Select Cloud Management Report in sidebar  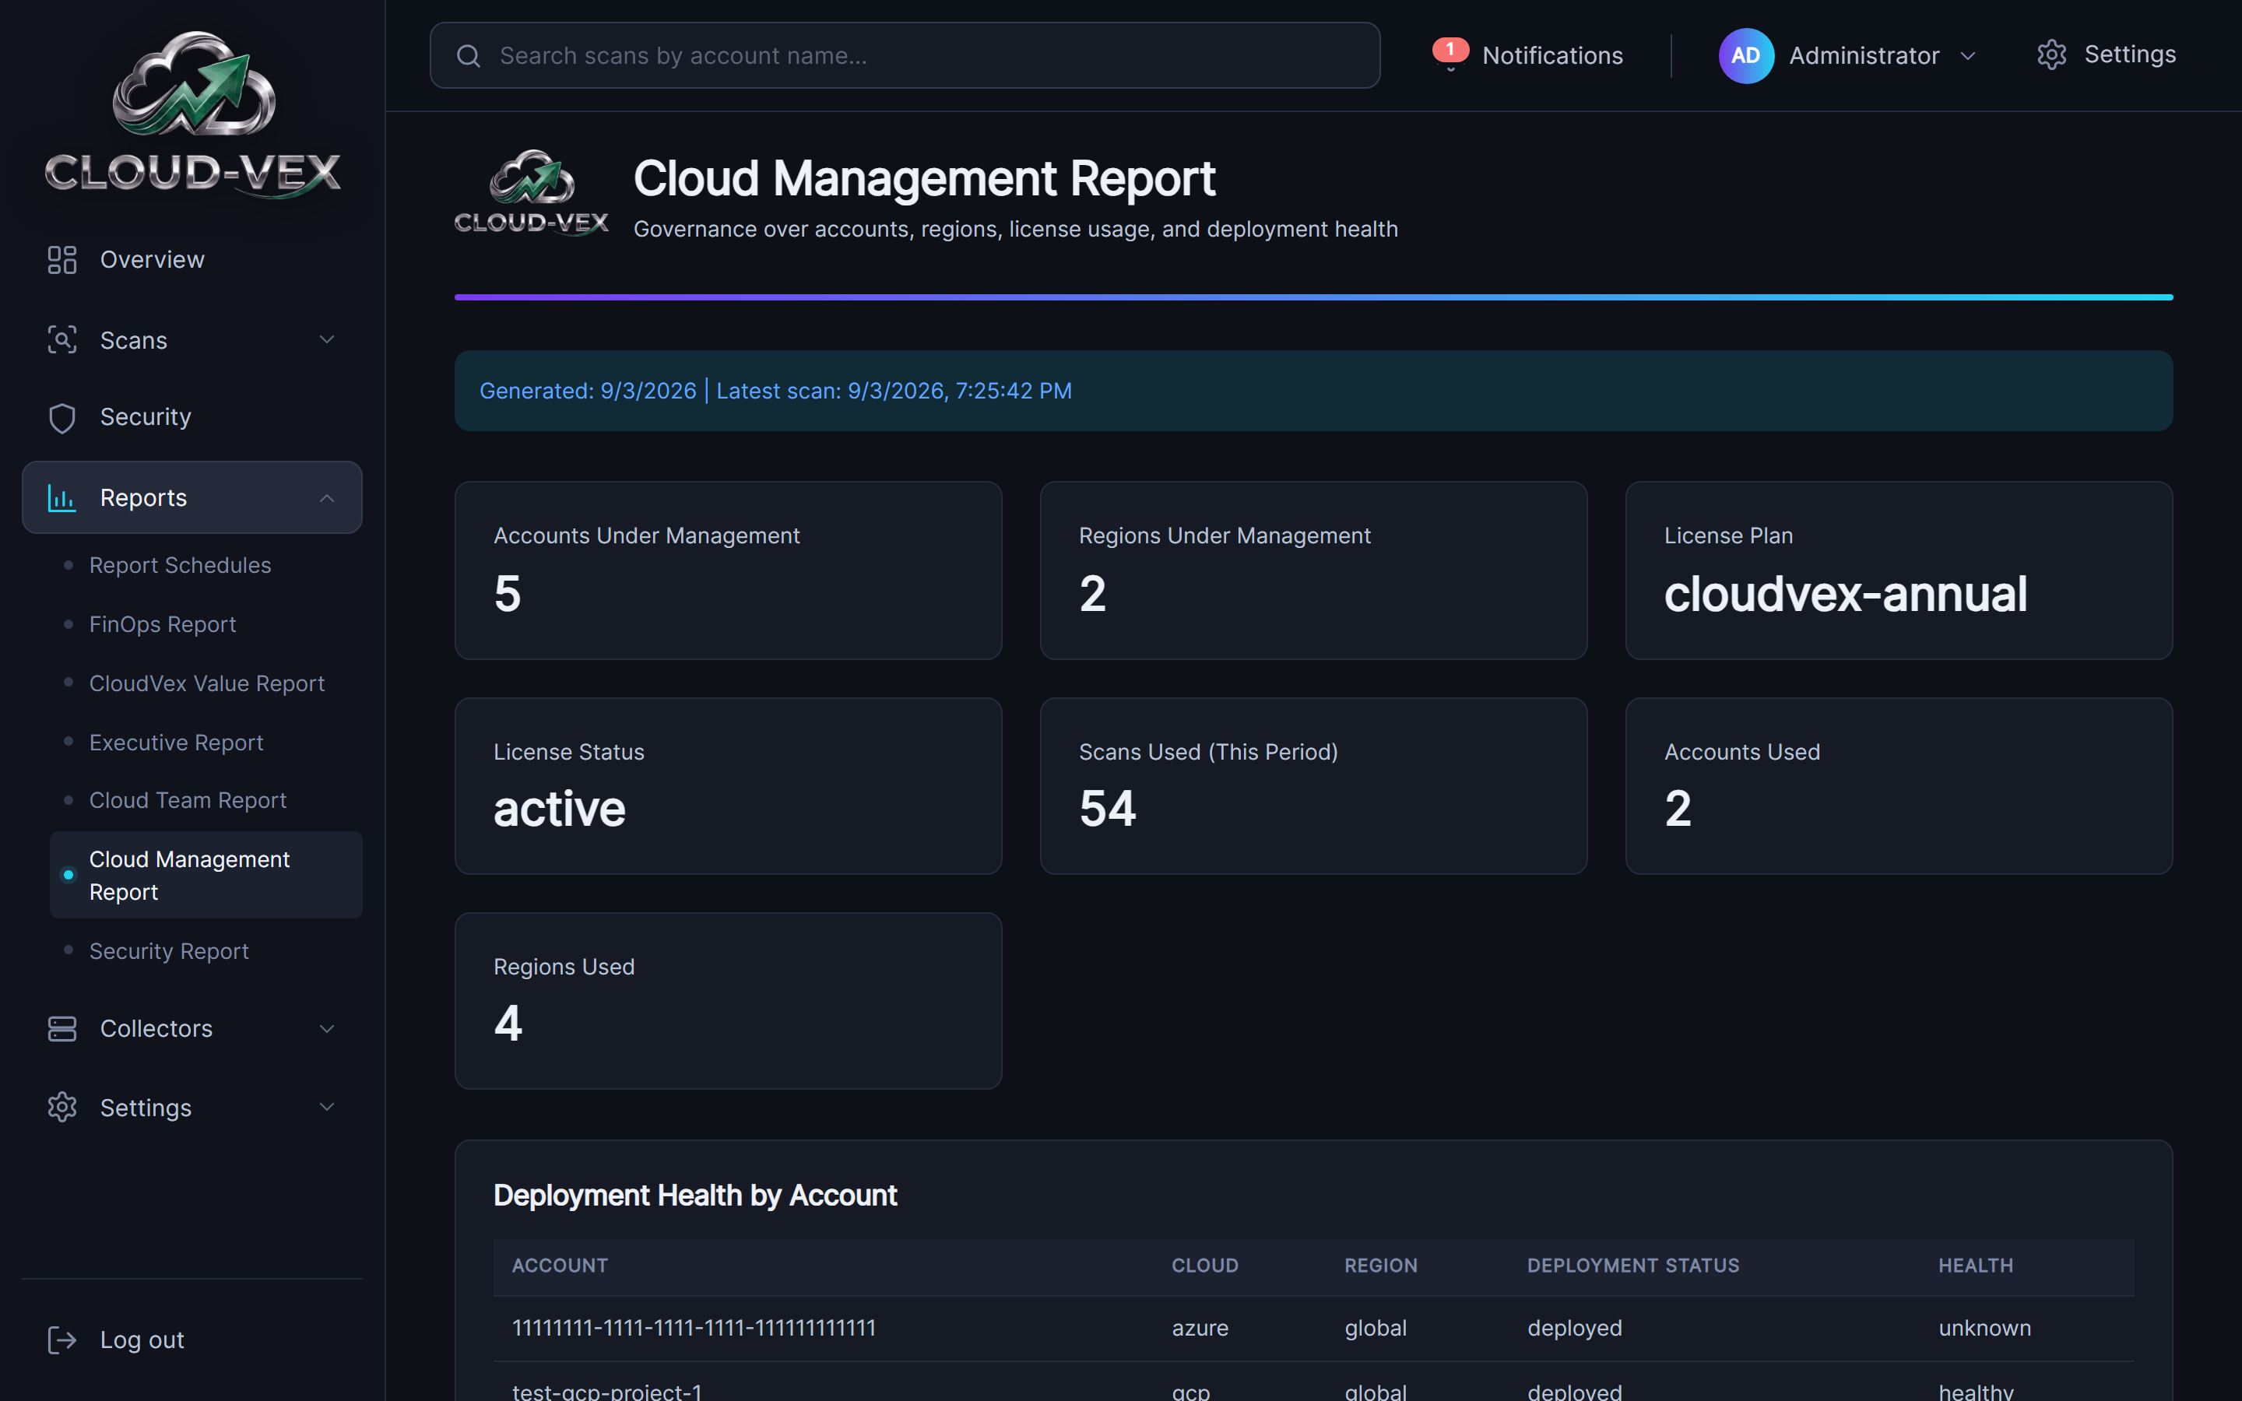pos(206,875)
